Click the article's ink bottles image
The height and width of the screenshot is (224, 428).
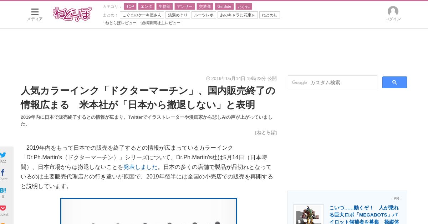coord(149,211)
